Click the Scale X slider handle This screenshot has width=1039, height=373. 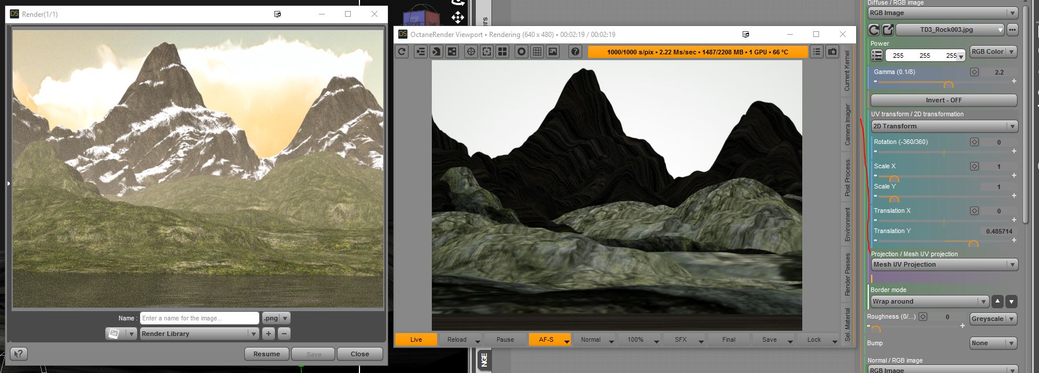pyautogui.click(x=894, y=179)
